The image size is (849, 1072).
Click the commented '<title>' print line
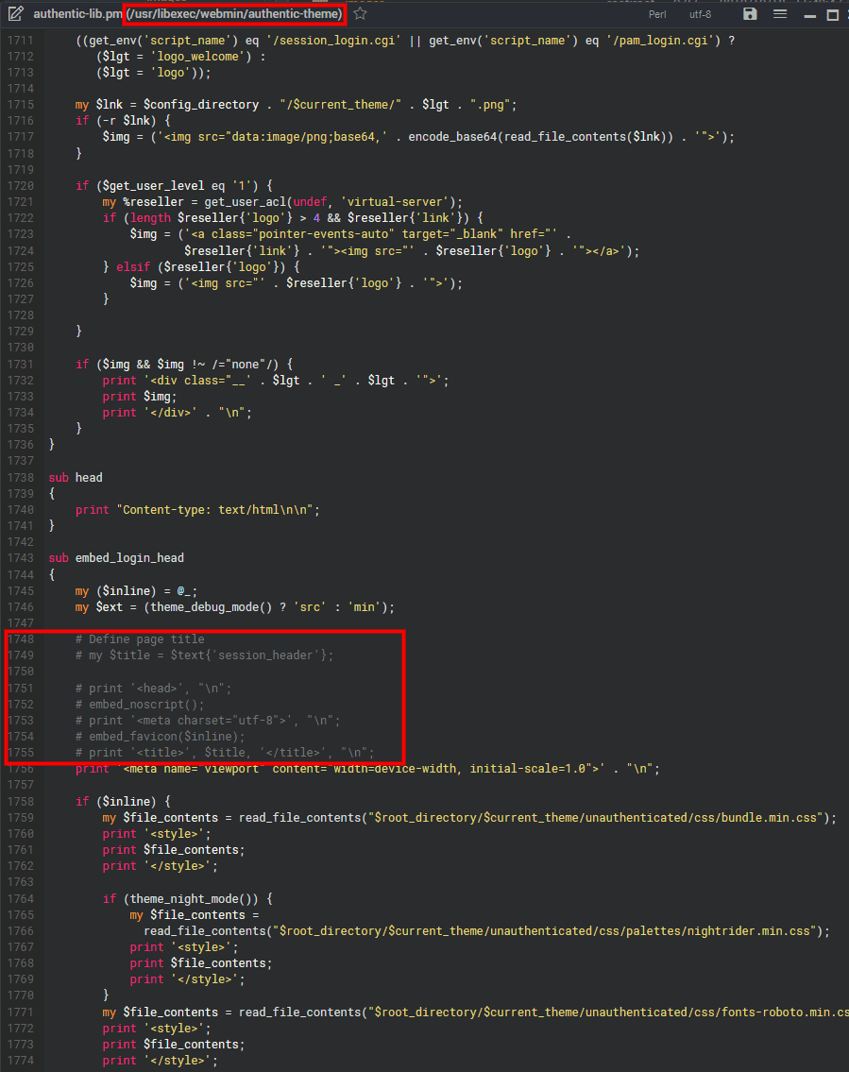coord(225,753)
